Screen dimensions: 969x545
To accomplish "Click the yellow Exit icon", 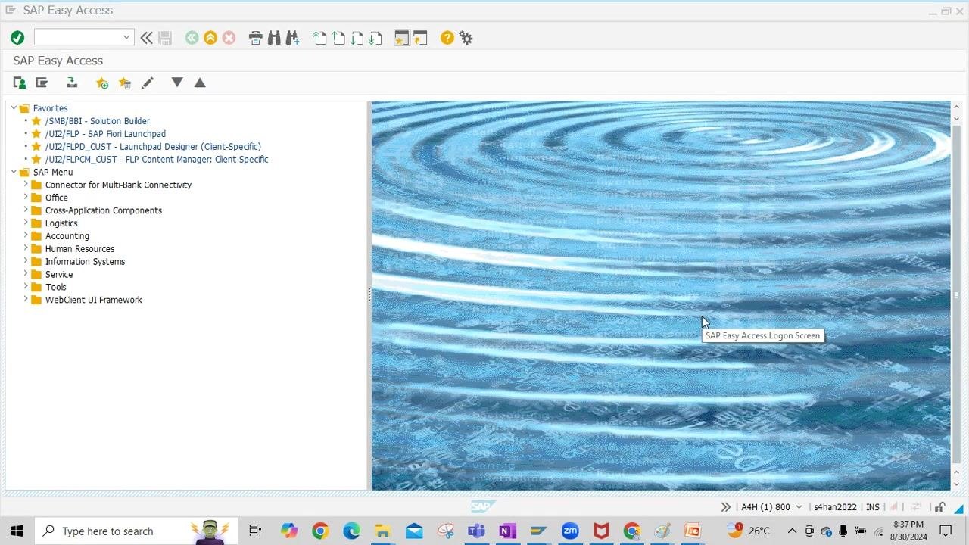I will point(210,38).
